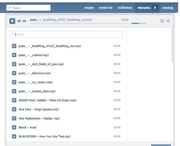Image resolution: width=180 pixels, height=146 pixels.
Task: Play pain_ my_misery.mp3 track
Action: coord(14,82)
